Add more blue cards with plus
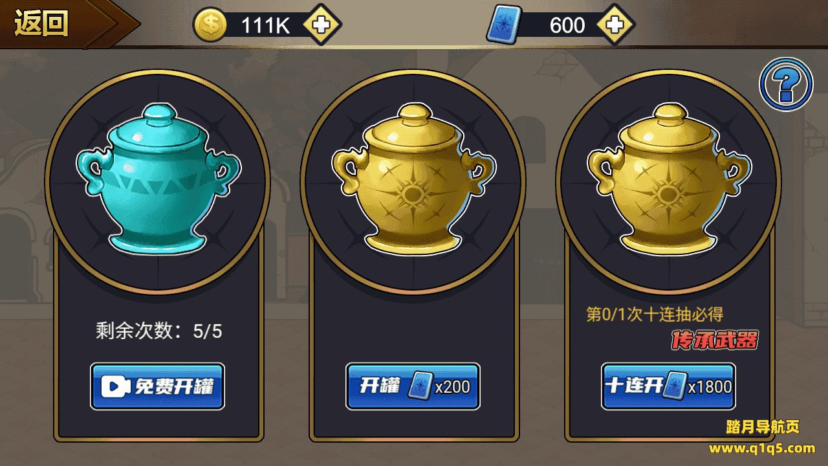The height and width of the screenshot is (466, 828). (615, 25)
